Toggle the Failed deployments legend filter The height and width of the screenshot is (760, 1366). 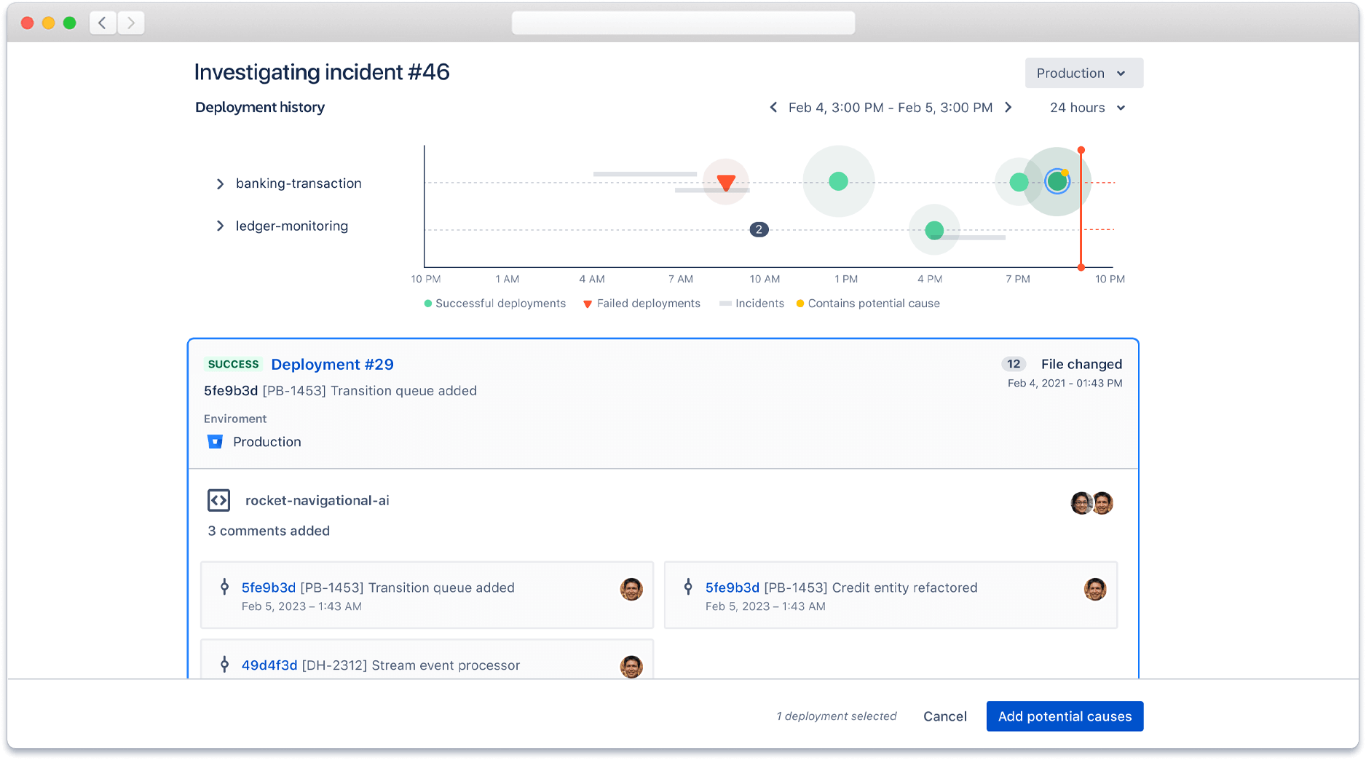(641, 304)
